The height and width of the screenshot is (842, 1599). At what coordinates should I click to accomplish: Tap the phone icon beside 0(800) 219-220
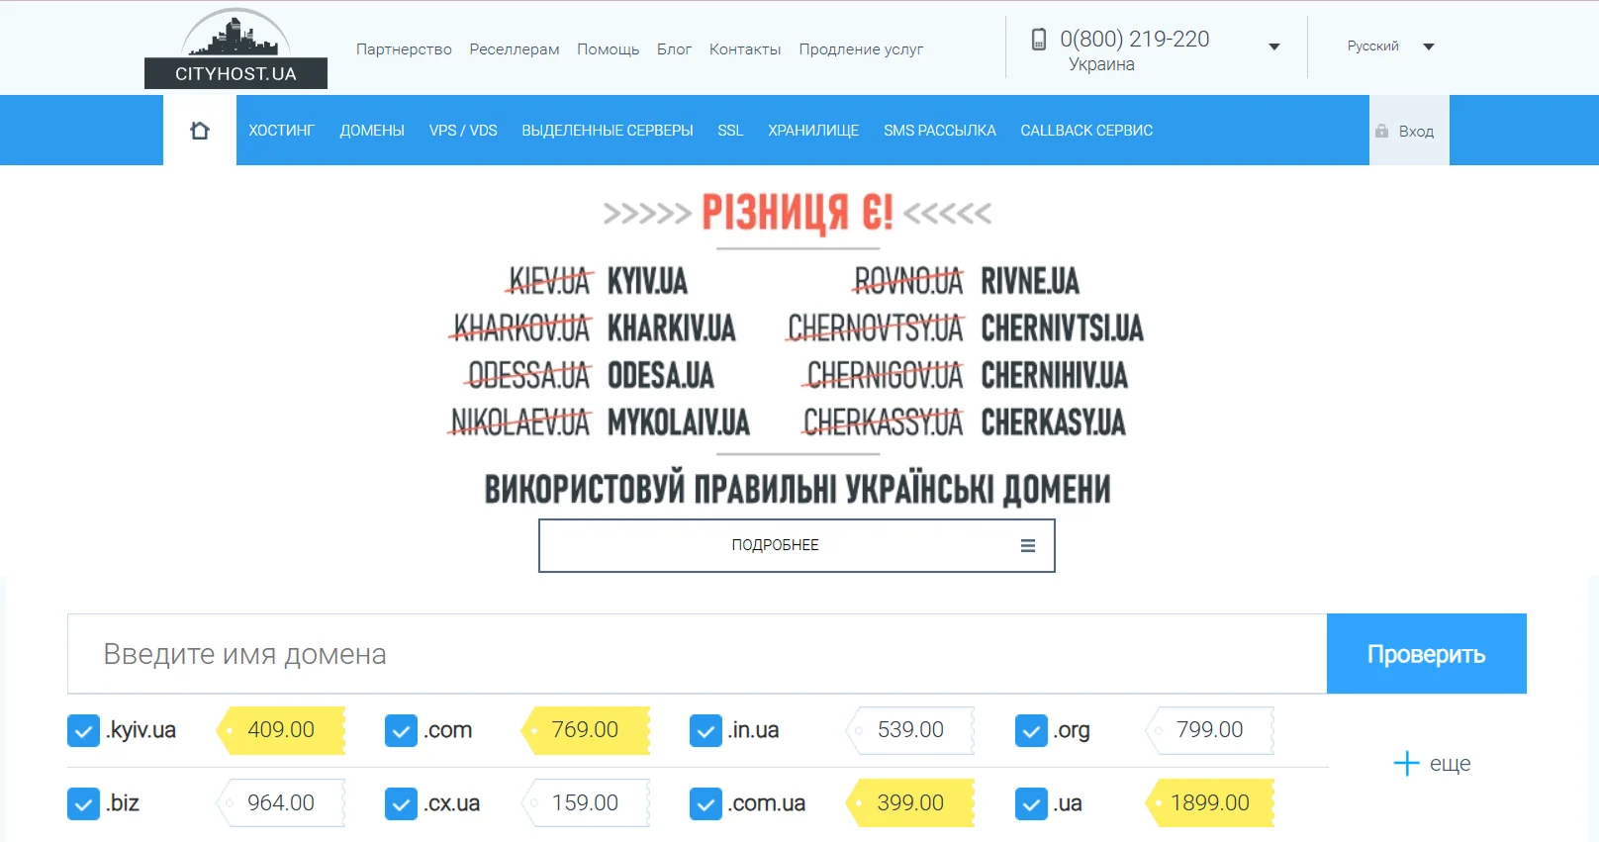coord(1039,40)
